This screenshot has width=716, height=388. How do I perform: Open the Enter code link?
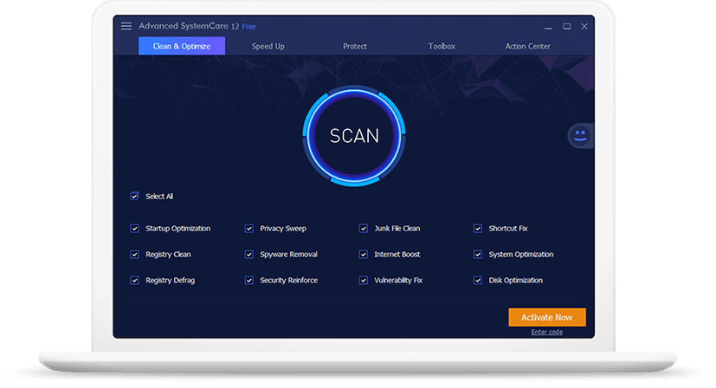[x=546, y=332]
